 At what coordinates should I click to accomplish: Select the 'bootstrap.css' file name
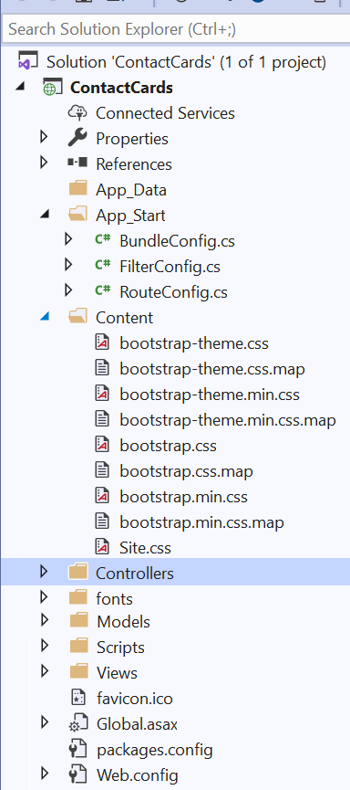168,446
